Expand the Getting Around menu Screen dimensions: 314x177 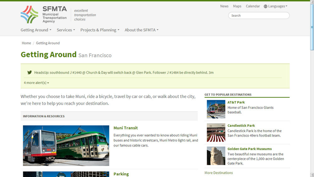(36, 30)
